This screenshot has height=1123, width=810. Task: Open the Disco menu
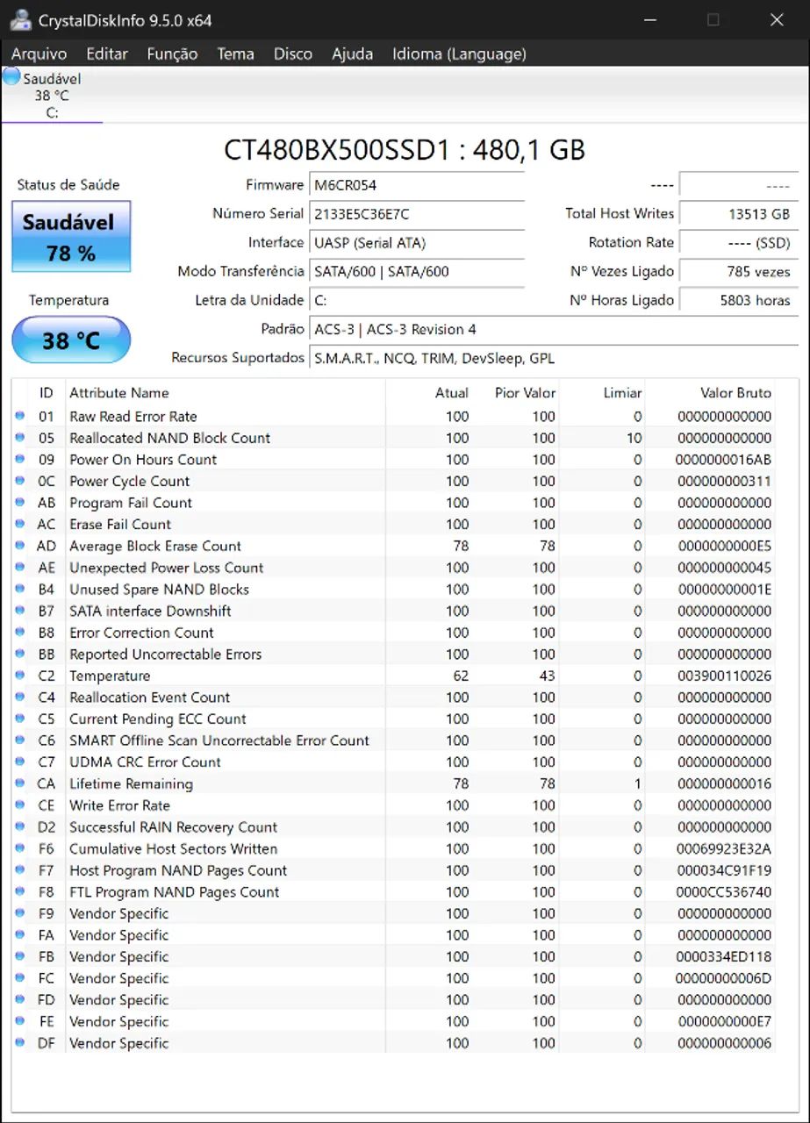(x=293, y=54)
